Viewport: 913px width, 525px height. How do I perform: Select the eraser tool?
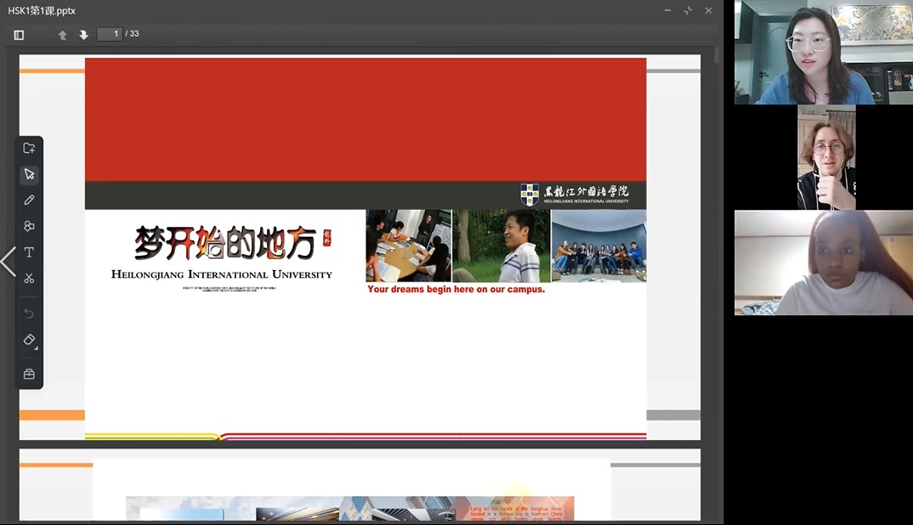coord(29,339)
